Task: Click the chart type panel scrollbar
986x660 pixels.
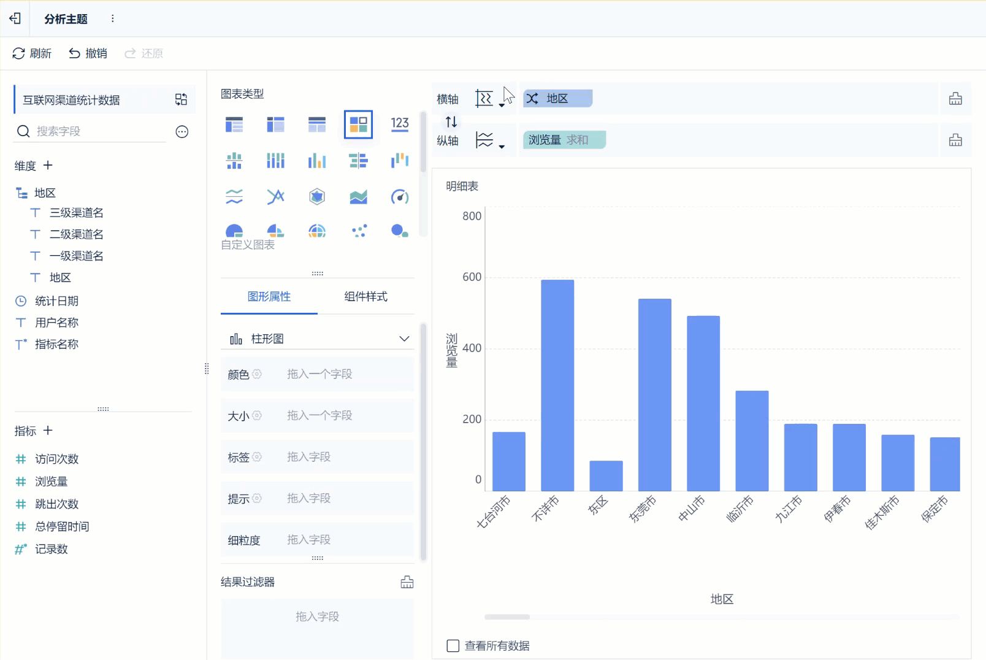Action: point(423,142)
